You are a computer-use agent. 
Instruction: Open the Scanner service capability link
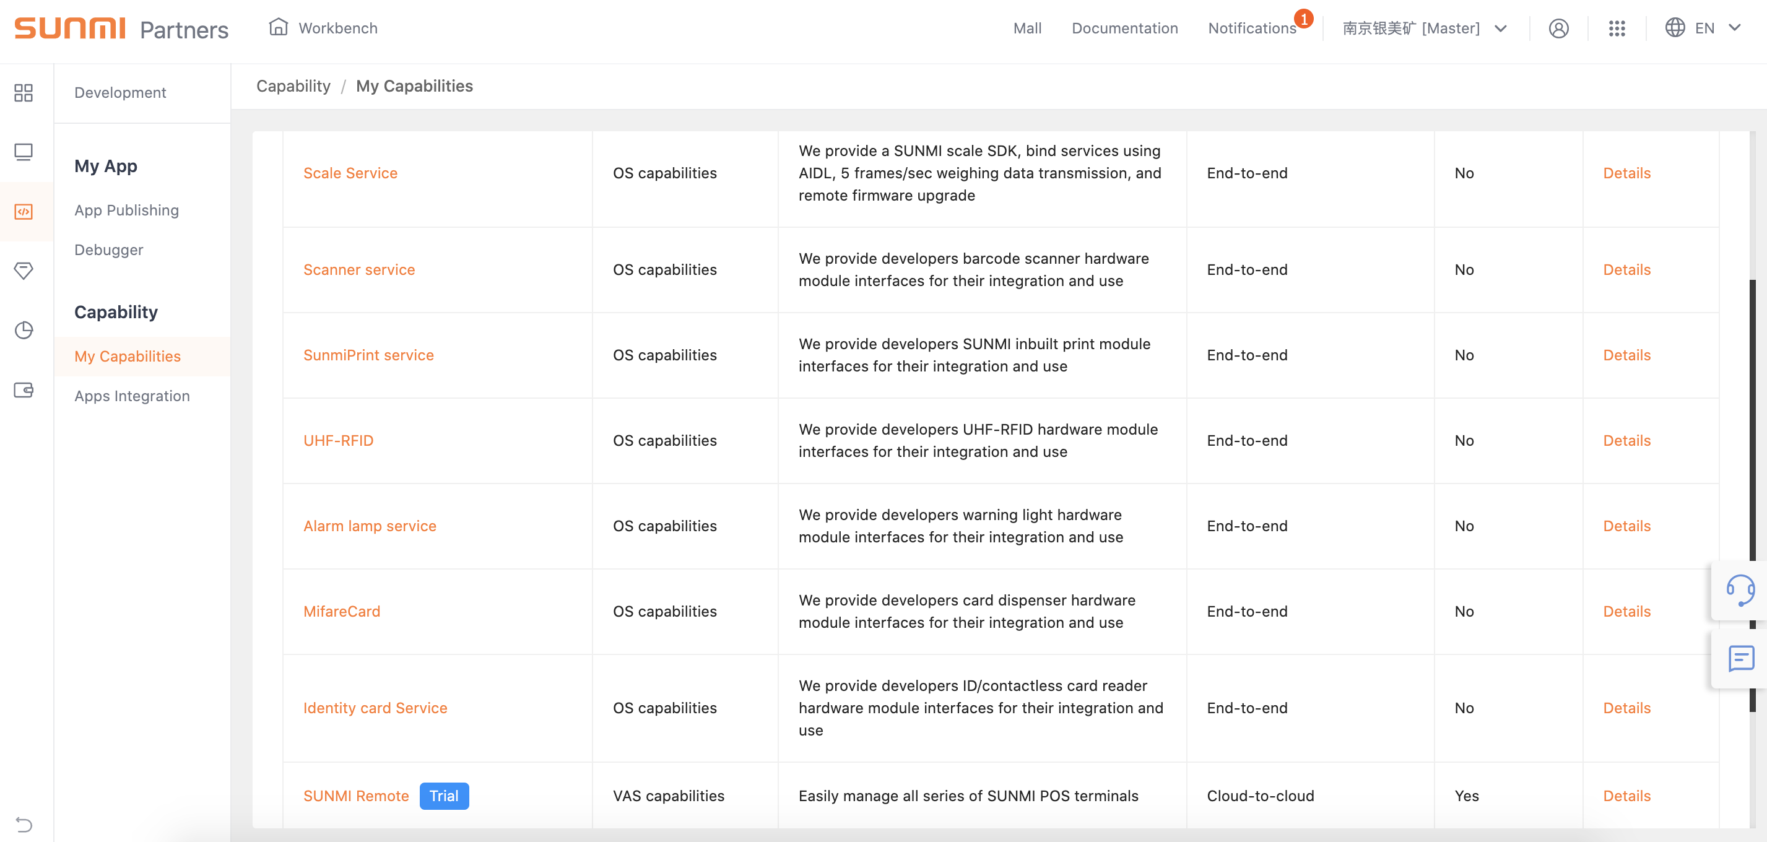(358, 269)
